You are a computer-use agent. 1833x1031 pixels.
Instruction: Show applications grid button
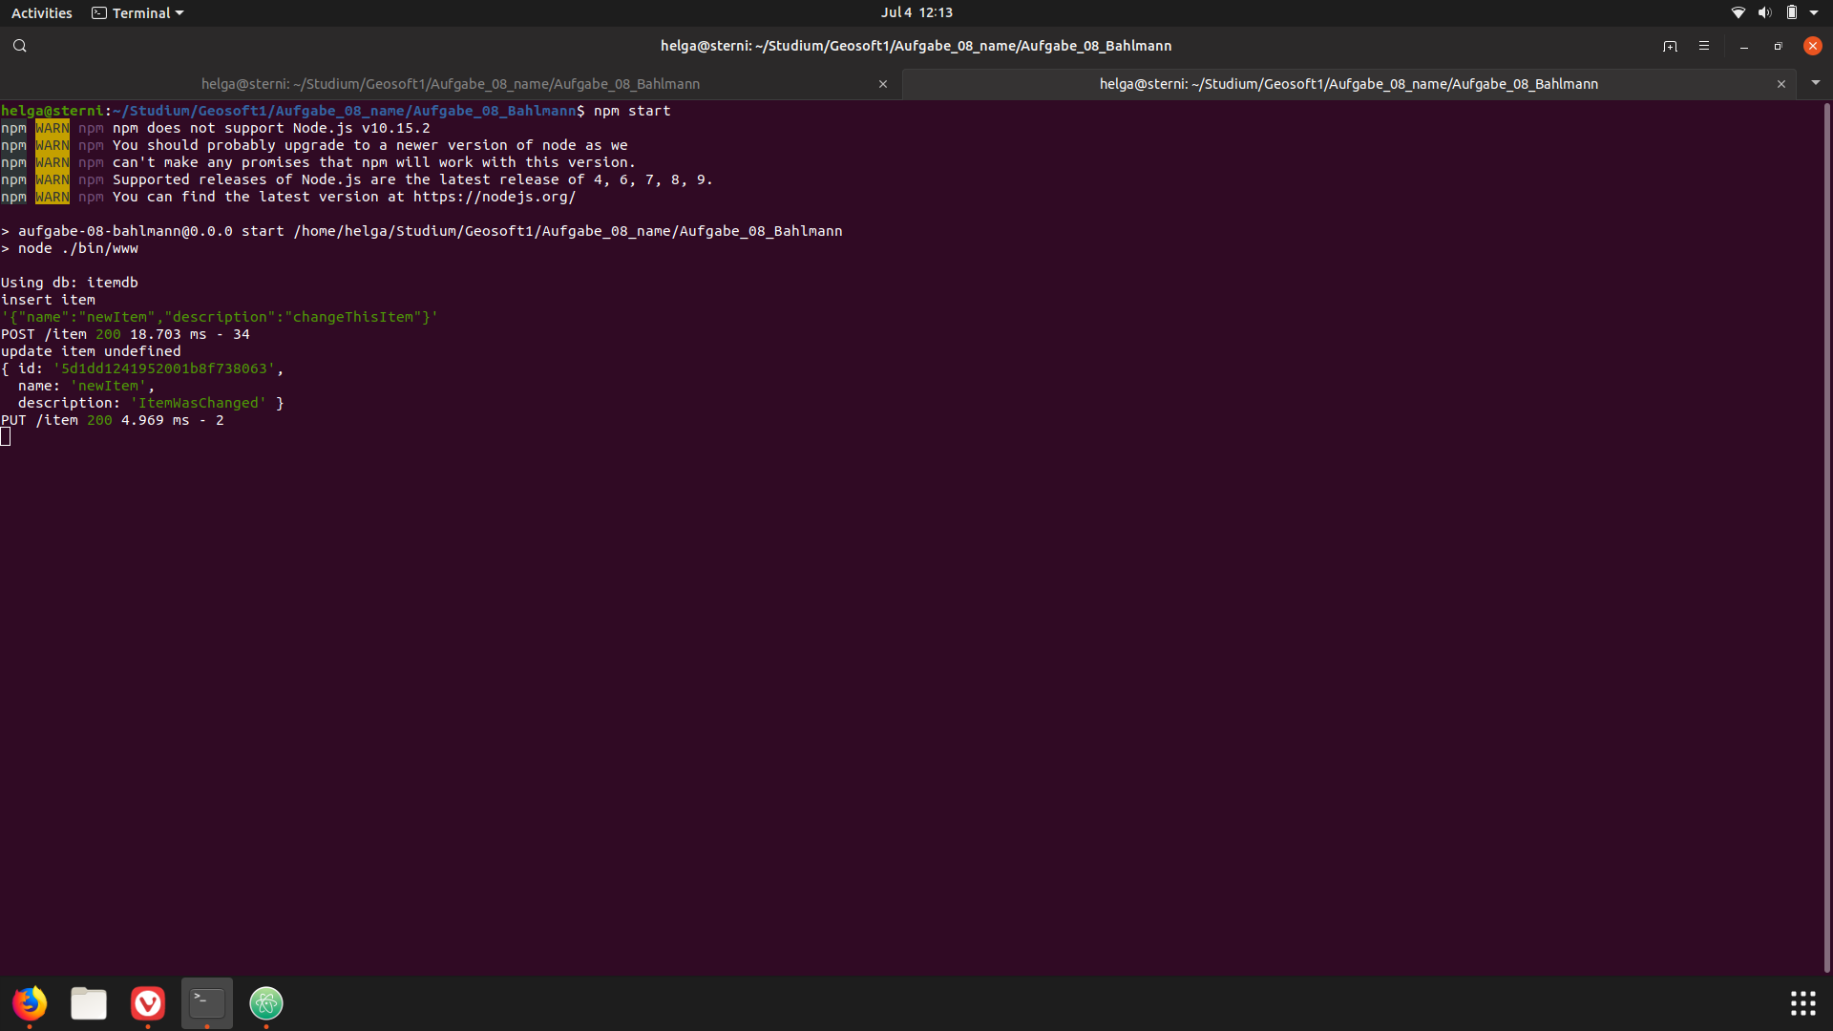(x=1802, y=1003)
